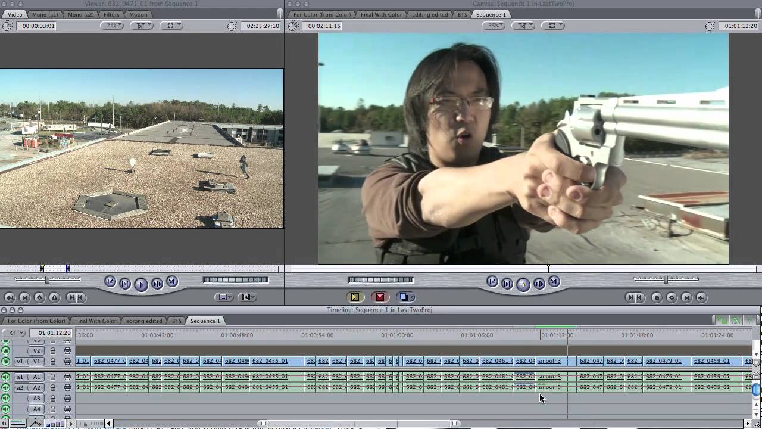Lock the V1 video track
Screen dimensions: 762x429
coord(53,361)
